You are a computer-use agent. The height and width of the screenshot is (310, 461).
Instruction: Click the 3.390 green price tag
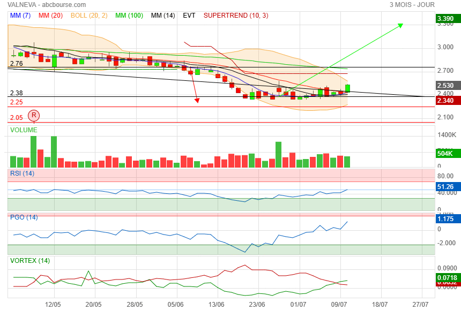coord(448,19)
